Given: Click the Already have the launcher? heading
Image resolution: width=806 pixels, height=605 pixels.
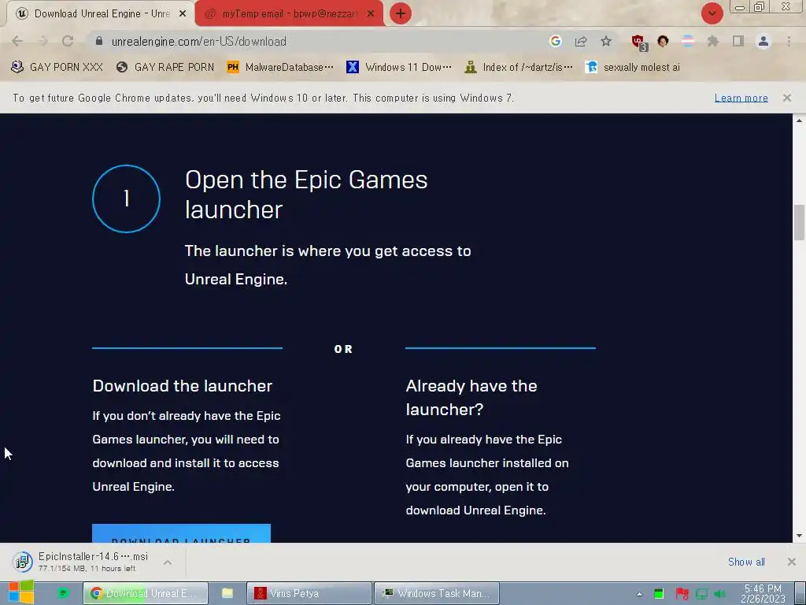Looking at the screenshot, I should tap(471, 397).
